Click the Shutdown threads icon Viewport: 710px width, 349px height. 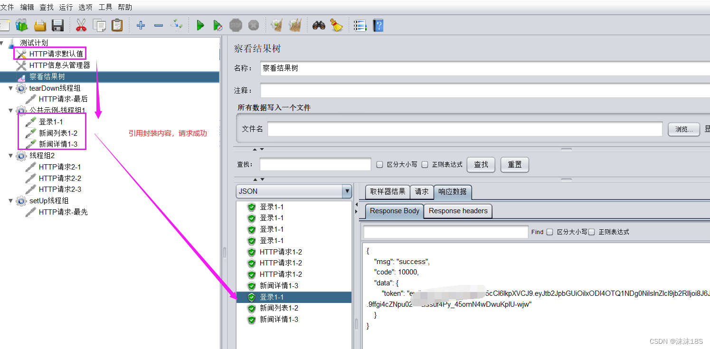coord(254,25)
